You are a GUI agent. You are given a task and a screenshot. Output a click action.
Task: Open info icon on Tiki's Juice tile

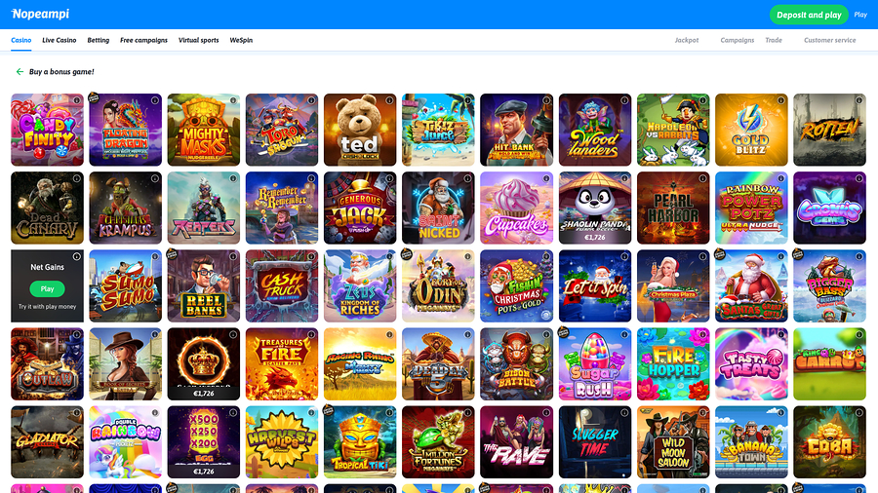click(467, 100)
